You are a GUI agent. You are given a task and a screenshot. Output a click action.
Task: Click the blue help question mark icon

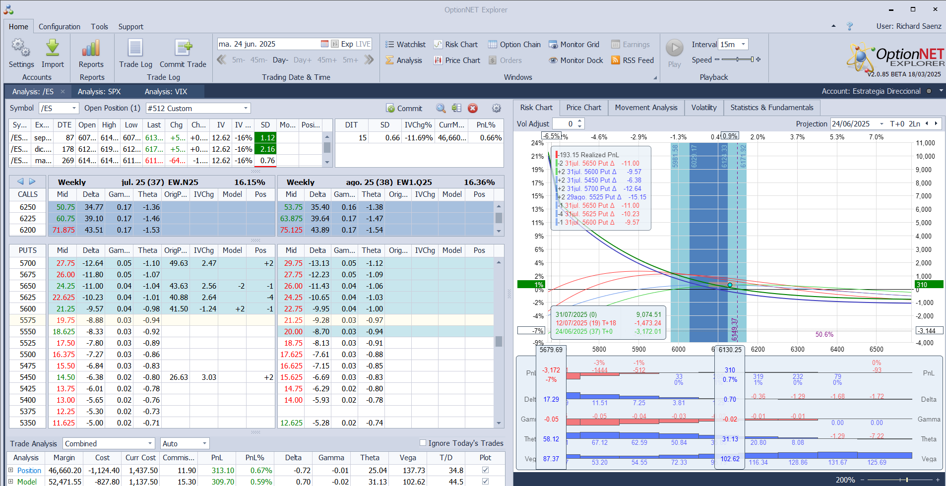(x=849, y=26)
